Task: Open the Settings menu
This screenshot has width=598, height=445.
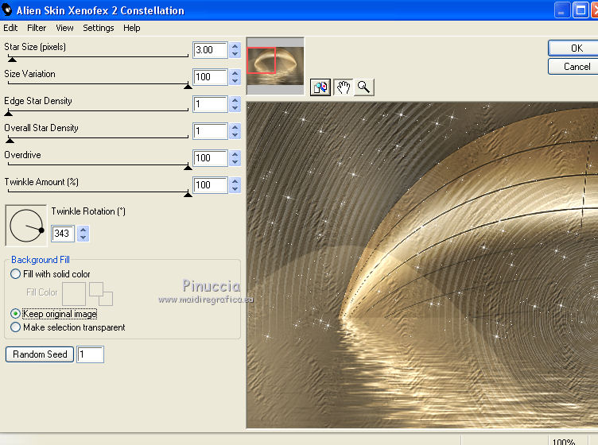Action: pos(99,28)
